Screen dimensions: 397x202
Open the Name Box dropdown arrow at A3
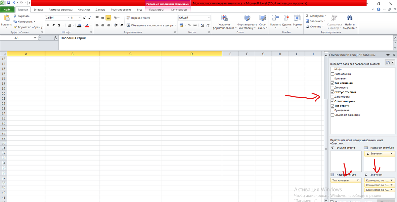[35, 38]
